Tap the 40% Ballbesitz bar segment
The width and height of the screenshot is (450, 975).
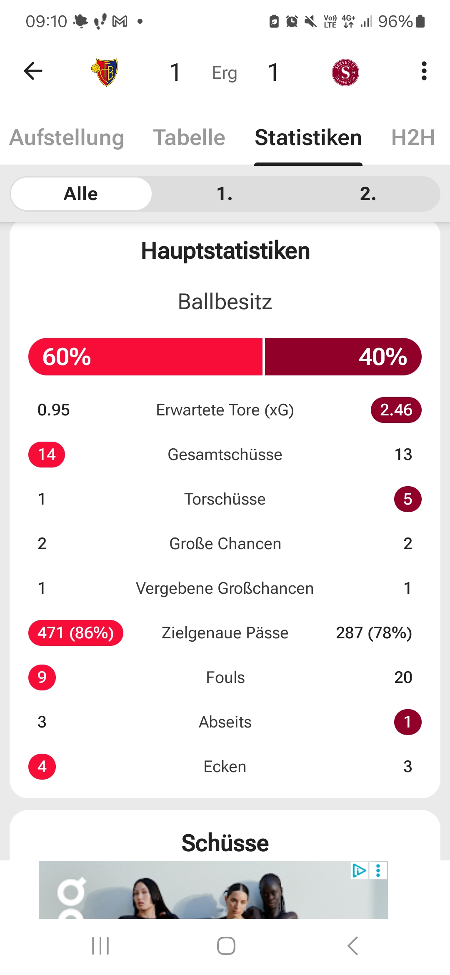(x=343, y=357)
